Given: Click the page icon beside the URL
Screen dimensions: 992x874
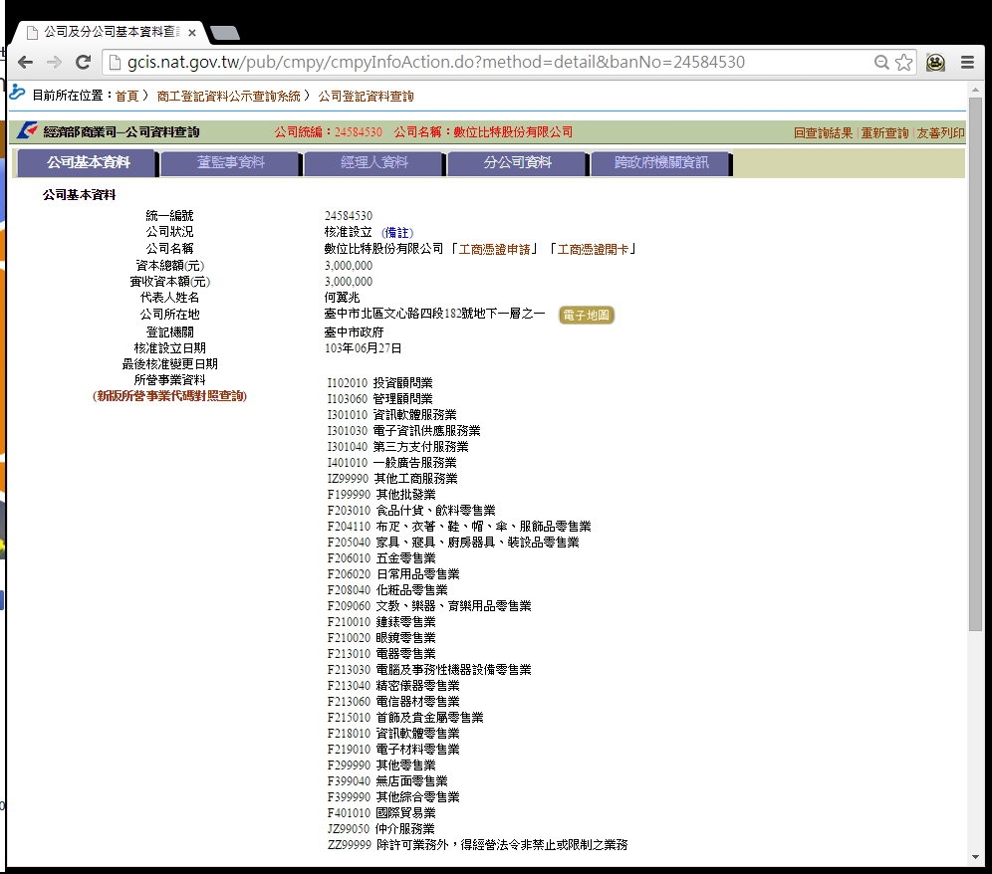Looking at the screenshot, I should point(115,62).
